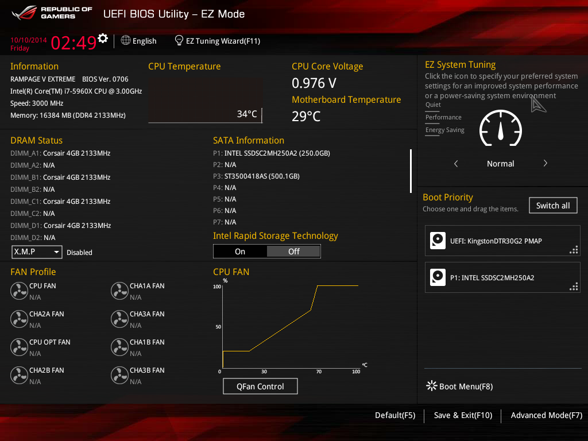Turn Intel Rapid Storage Technology On
The image size is (588, 441).
coord(240,252)
